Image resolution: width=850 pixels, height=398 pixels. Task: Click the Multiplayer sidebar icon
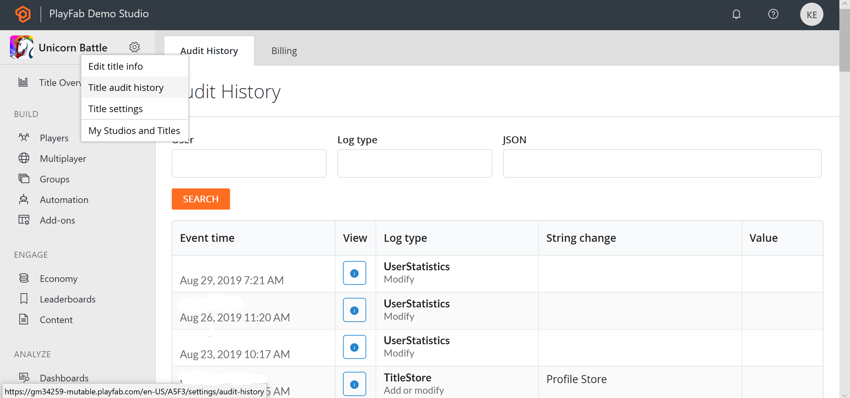click(24, 158)
